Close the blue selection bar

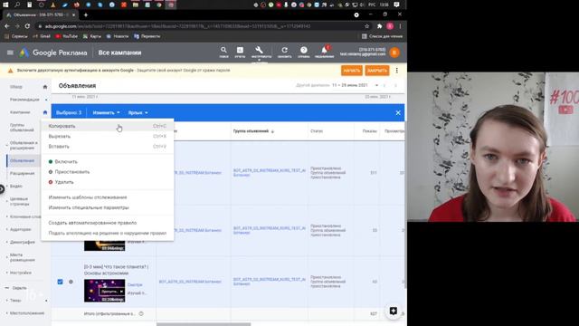coord(398,112)
